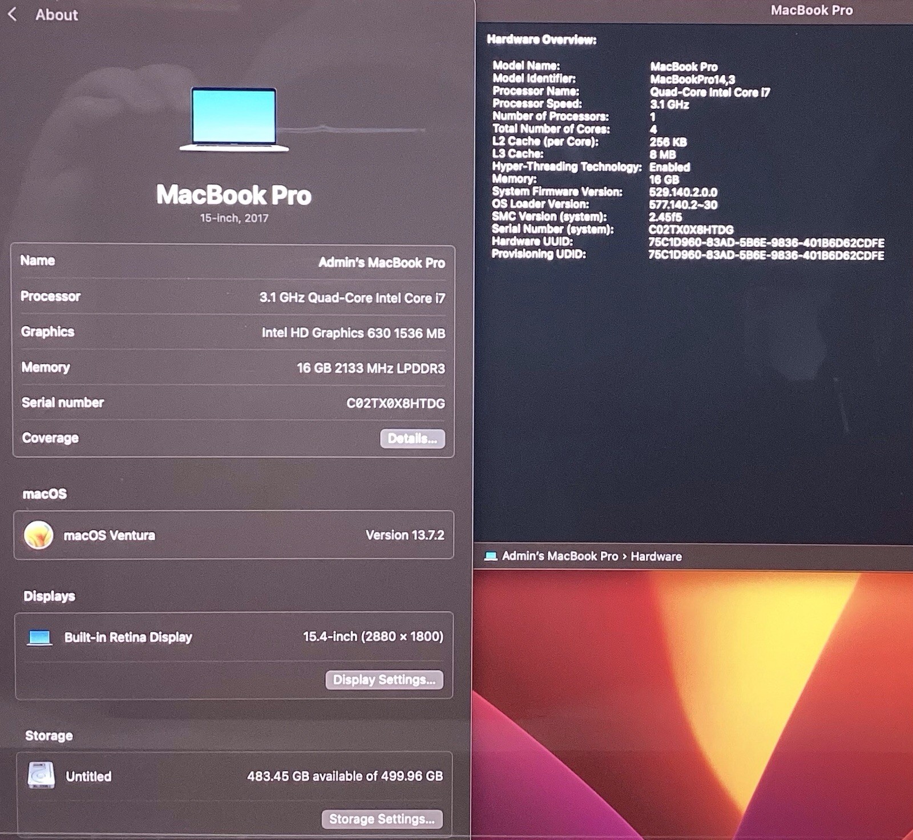Select "Intel HD Graphics 630 1536 MB" value
The image size is (913, 840).
[x=353, y=333]
